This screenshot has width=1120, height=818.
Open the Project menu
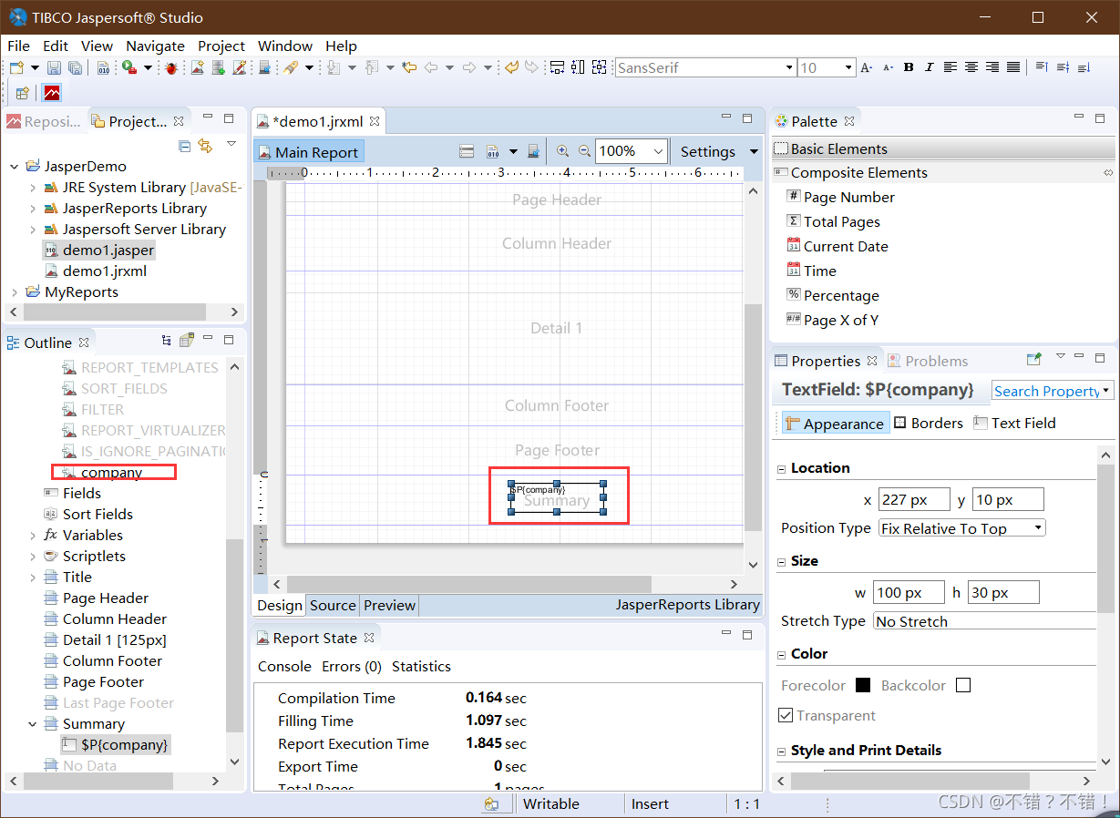point(221,46)
